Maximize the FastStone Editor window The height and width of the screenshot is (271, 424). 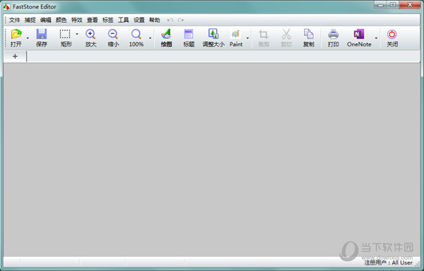coord(393,5)
